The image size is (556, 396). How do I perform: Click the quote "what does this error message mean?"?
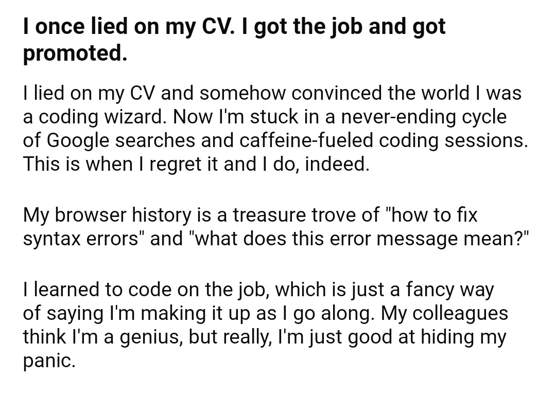click(x=359, y=239)
